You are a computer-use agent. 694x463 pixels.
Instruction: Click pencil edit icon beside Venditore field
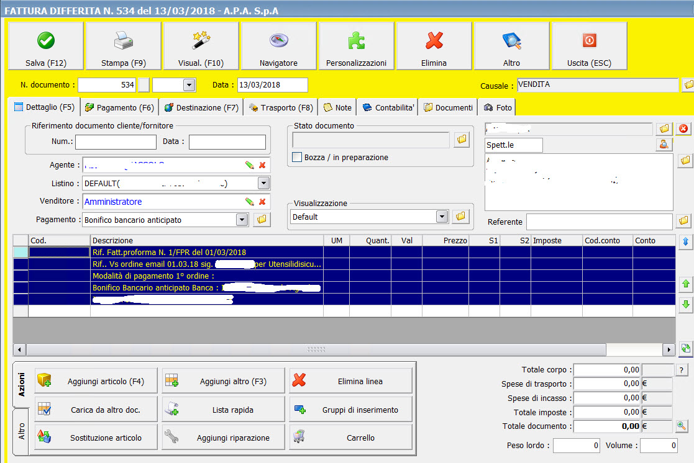click(x=250, y=202)
